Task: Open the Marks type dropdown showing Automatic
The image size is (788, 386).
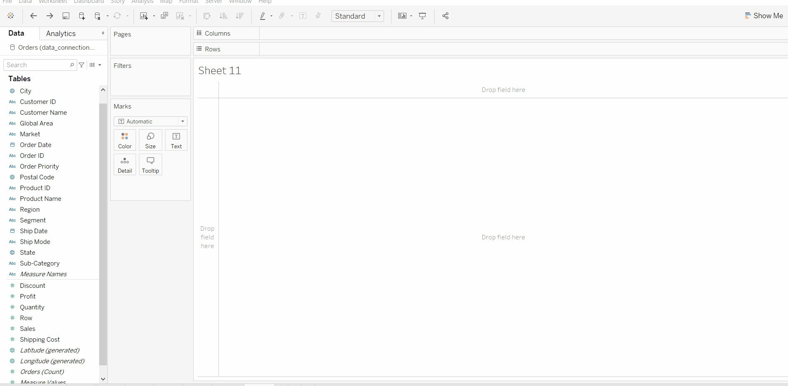Action: pyautogui.click(x=182, y=121)
